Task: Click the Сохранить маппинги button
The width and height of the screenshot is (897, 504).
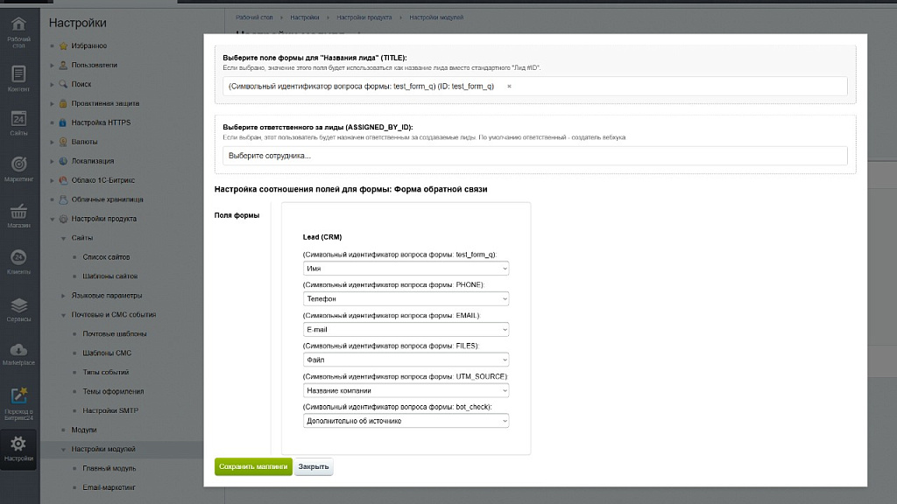Action: (x=253, y=467)
